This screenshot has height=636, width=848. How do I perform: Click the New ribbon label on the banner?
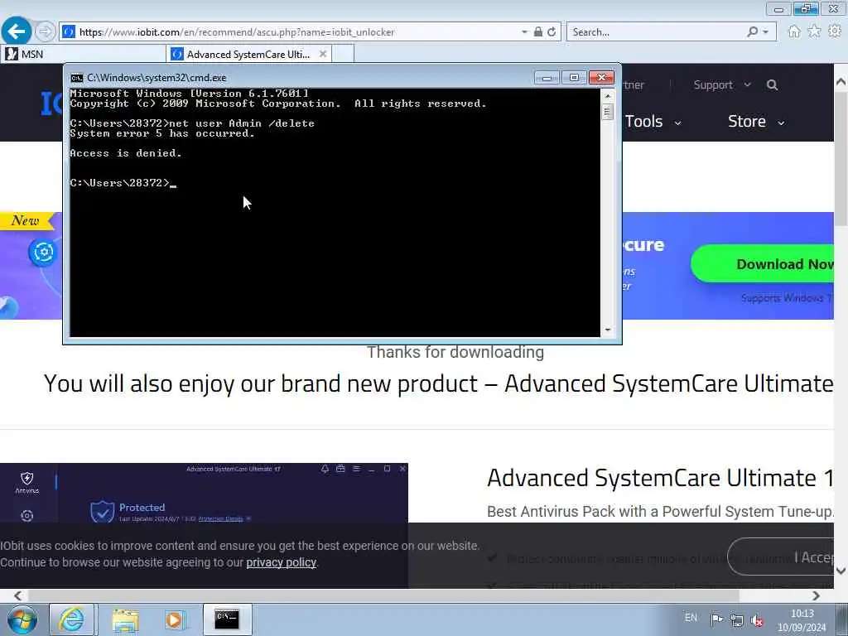coord(26,220)
